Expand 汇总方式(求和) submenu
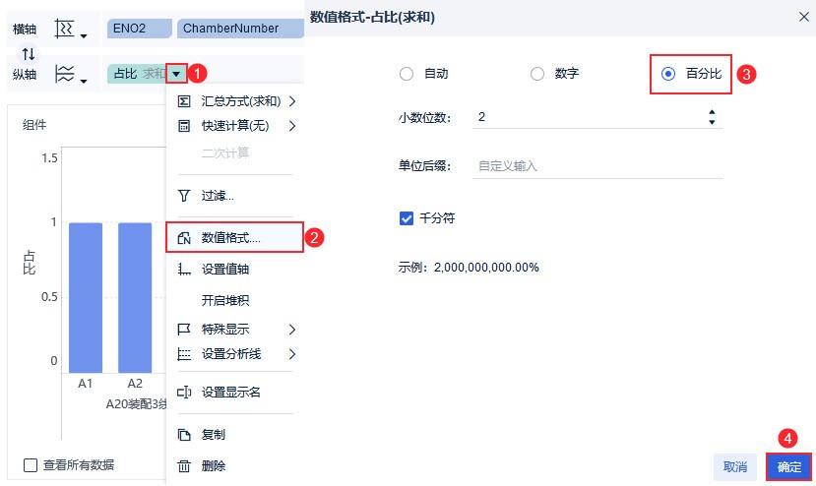This screenshot has height=486, width=816. click(x=236, y=101)
